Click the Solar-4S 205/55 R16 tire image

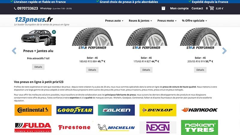pos(200,37)
